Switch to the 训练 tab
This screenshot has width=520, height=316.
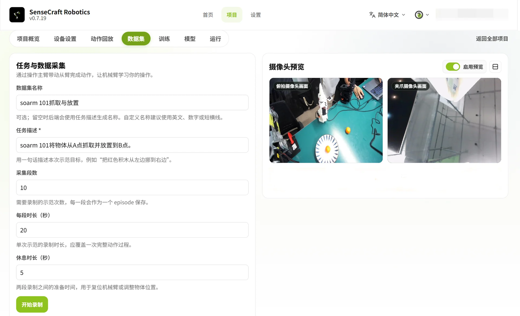point(164,39)
